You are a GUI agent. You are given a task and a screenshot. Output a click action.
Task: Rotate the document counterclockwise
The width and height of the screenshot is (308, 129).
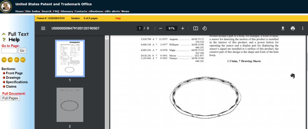pyautogui.click(x=205, y=28)
